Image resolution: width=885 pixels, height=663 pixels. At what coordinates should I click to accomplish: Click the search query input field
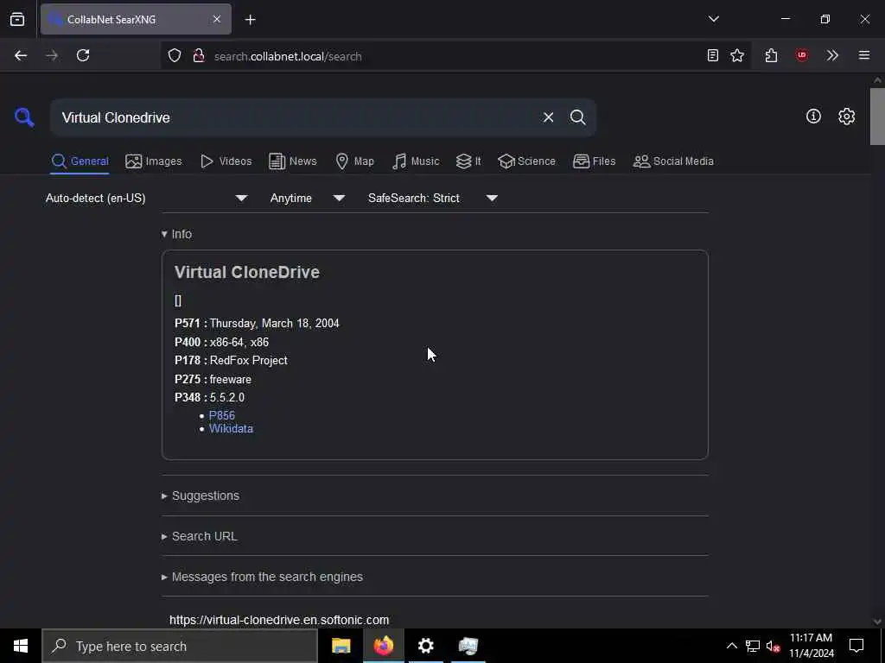pyautogui.click(x=296, y=117)
